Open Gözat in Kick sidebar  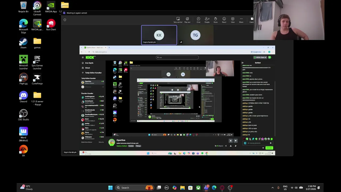coord(87,68)
